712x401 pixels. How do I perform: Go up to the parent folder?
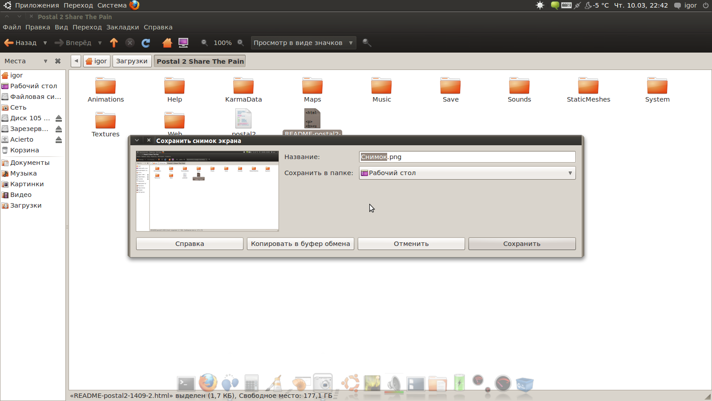pyautogui.click(x=114, y=43)
